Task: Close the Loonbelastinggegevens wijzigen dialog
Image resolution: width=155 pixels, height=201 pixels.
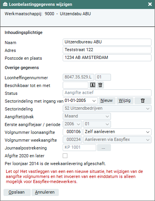Action: pos(150,4)
